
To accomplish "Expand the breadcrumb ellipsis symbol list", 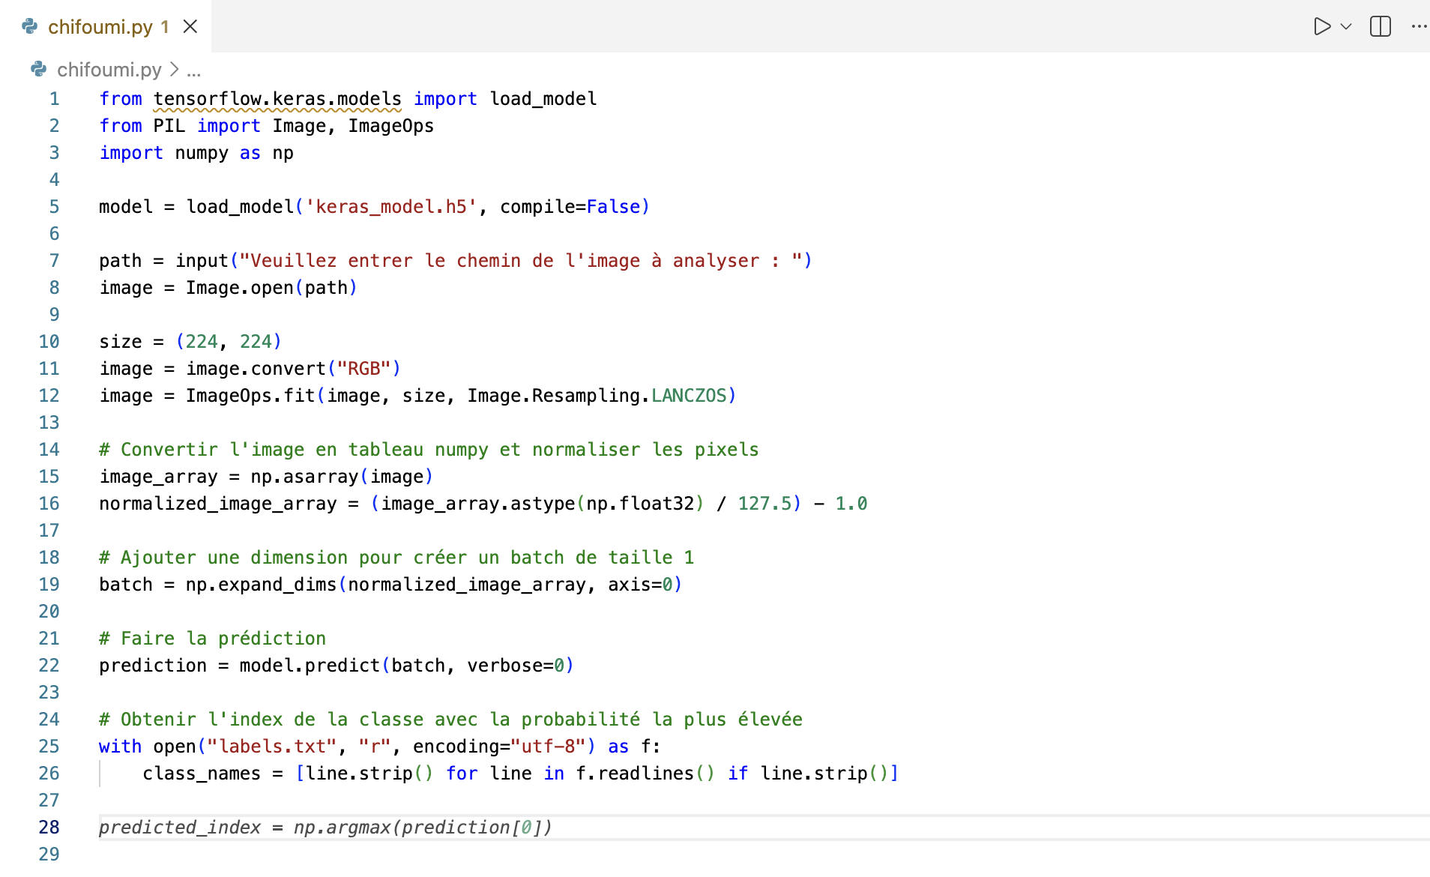I will coord(194,70).
